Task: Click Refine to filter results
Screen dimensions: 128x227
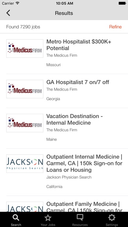Action: coord(115,27)
